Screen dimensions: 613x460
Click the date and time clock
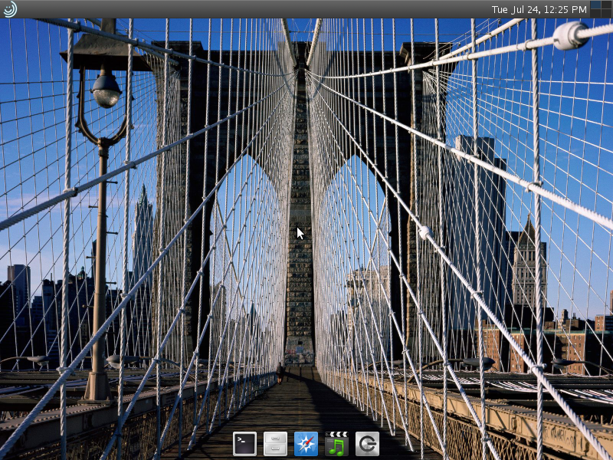click(539, 9)
